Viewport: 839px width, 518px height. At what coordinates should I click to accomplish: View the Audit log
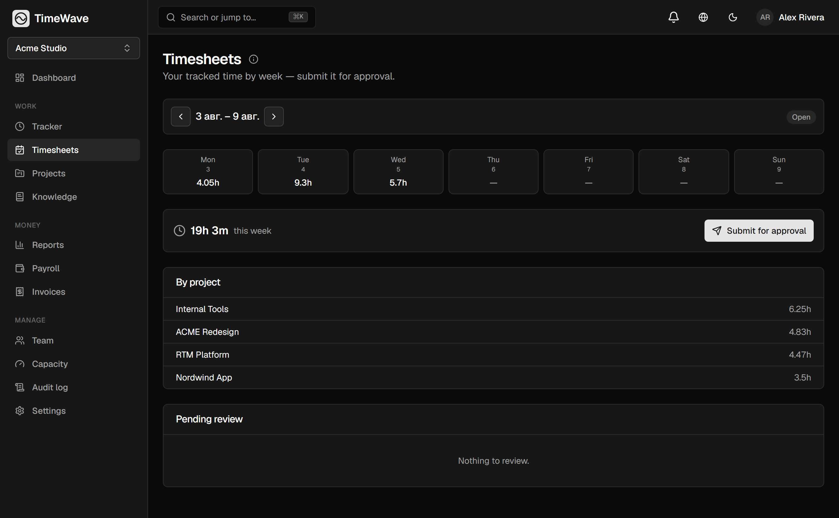tap(74, 387)
